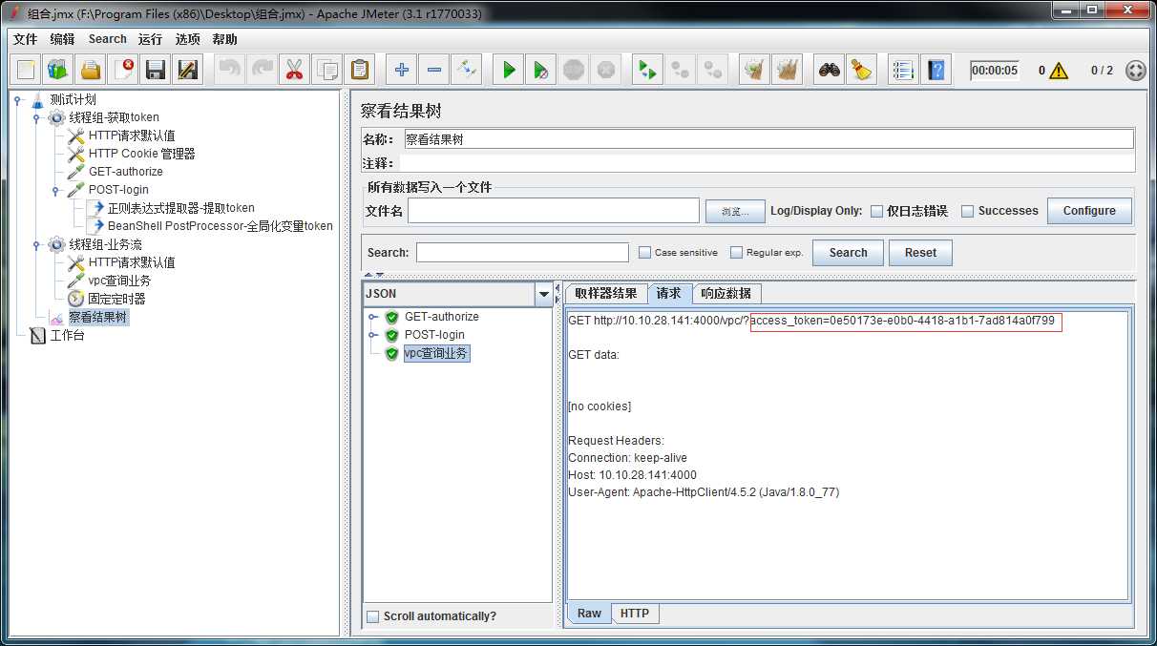
Task: Switch to the 取样器结果 tab
Action: [x=606, y=293]
